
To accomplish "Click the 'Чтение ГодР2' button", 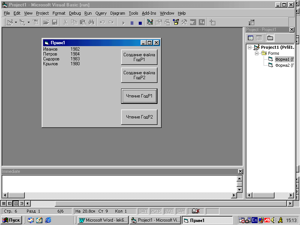I will click(x=139, y=117).
